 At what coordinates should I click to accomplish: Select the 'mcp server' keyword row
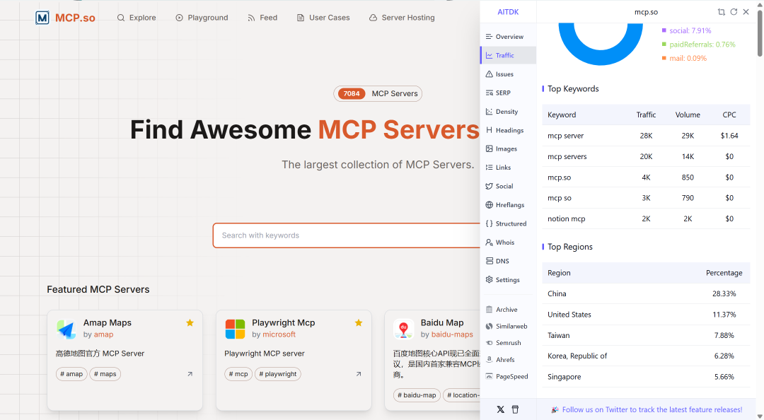tap(646, 136)
